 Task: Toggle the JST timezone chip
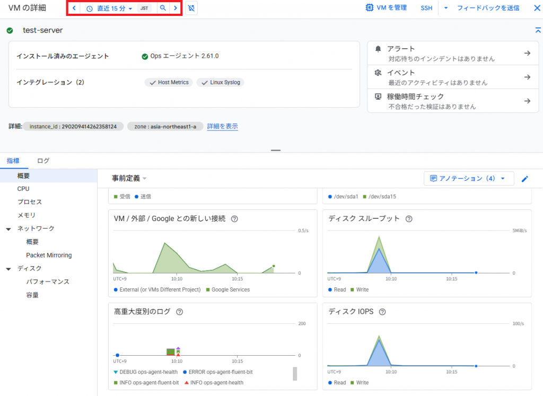[144, 8]
